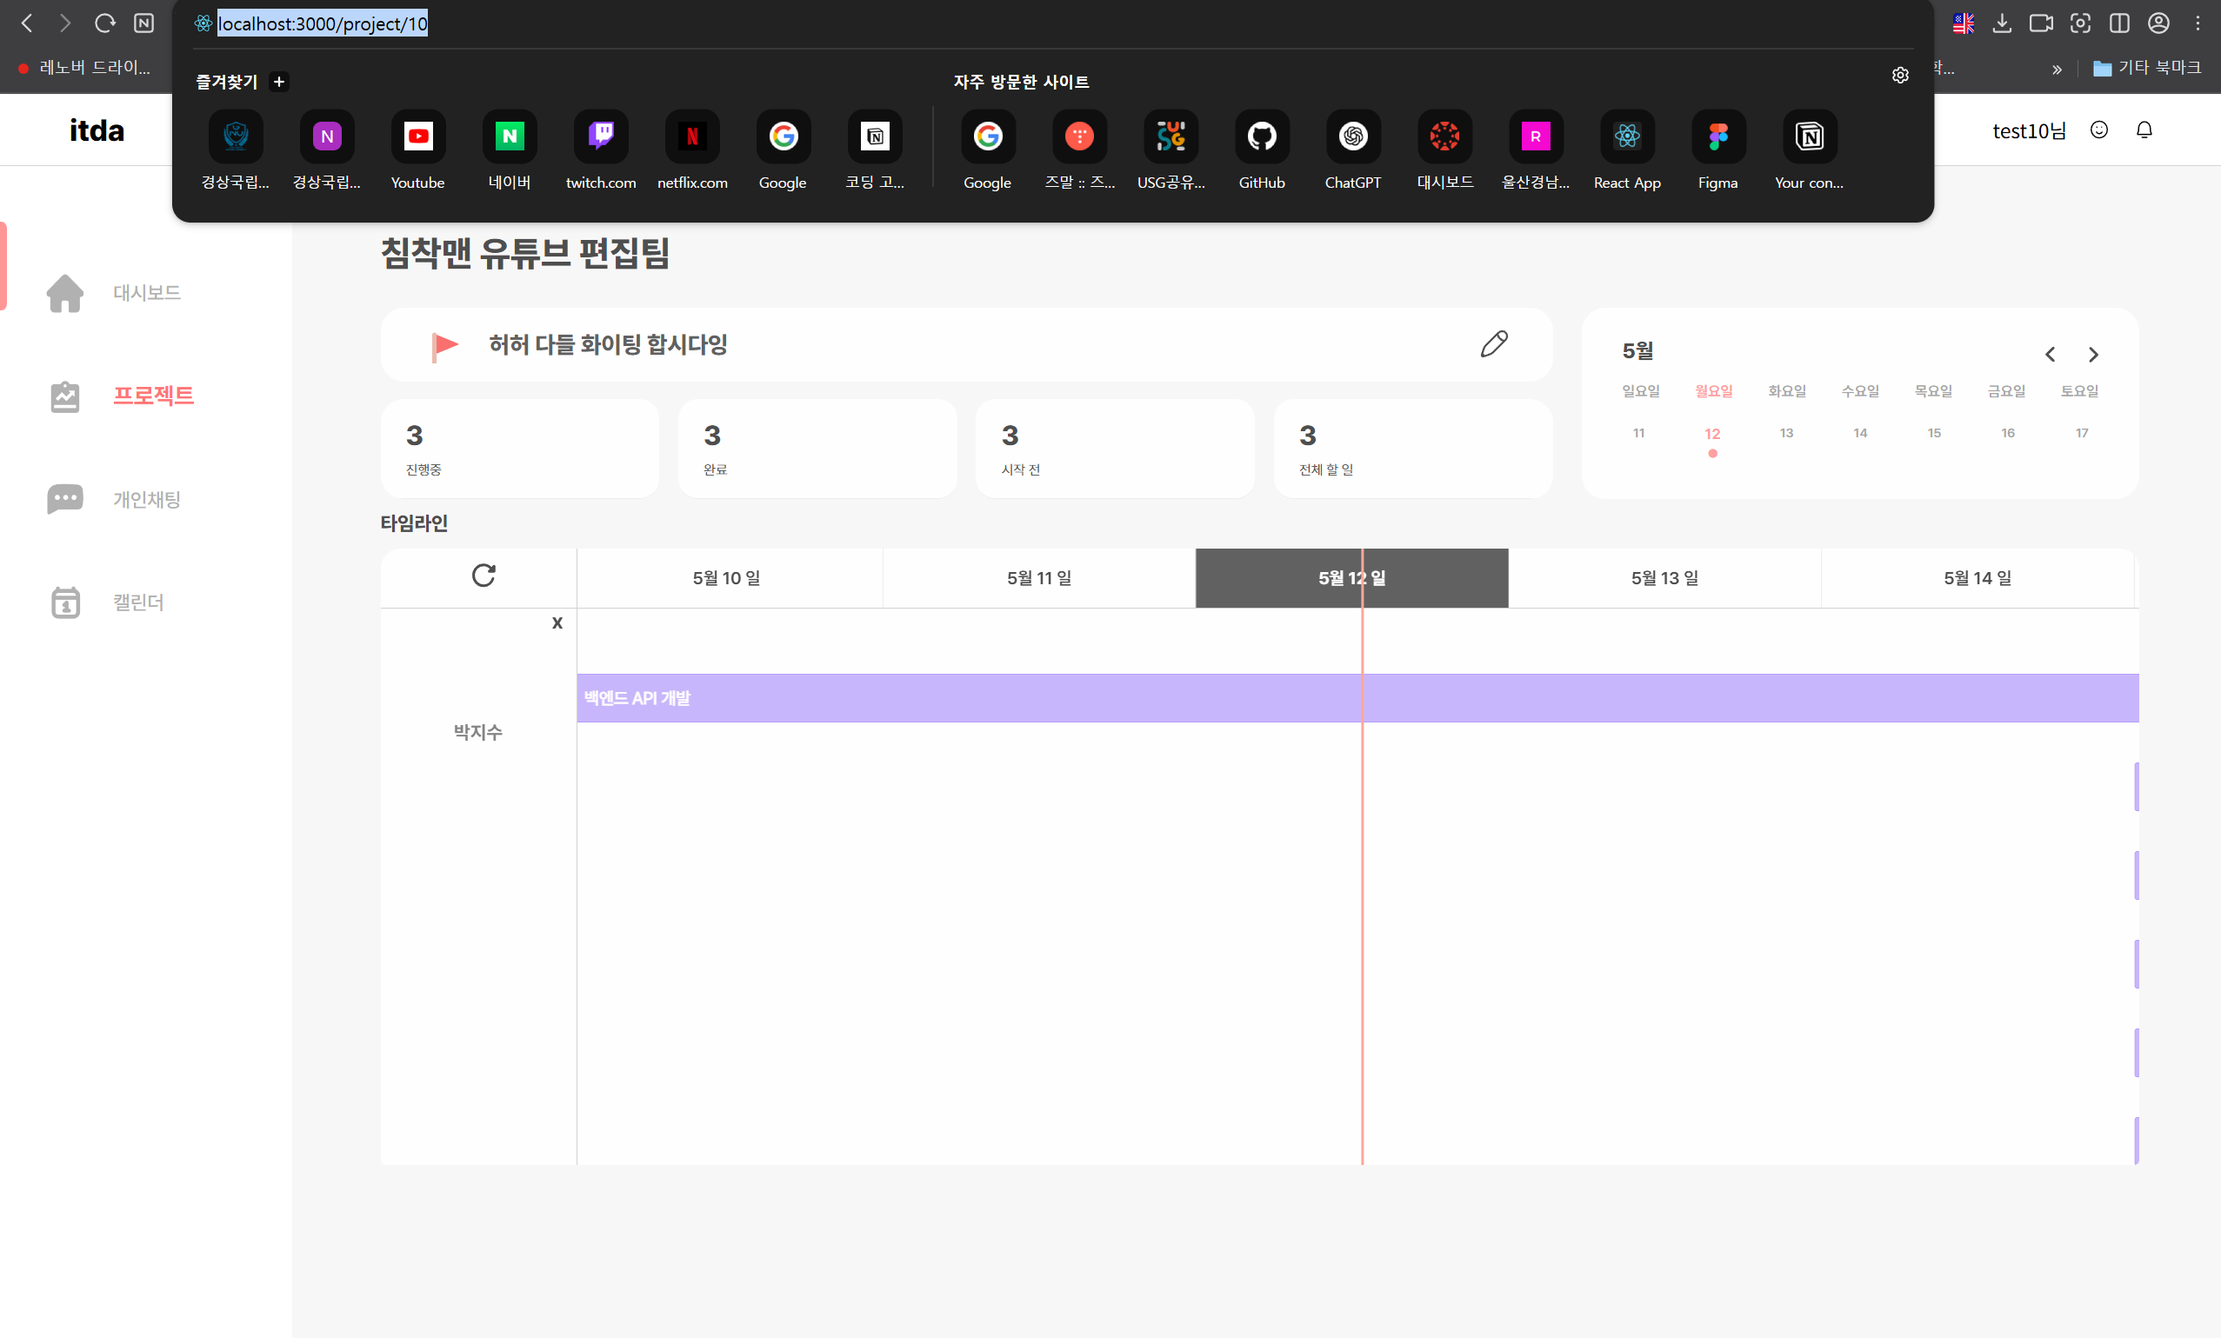The width and height of the screenshot is (2221, 1338).
Task: Close the timeline member row with X
Action: (x=557, y=623)
